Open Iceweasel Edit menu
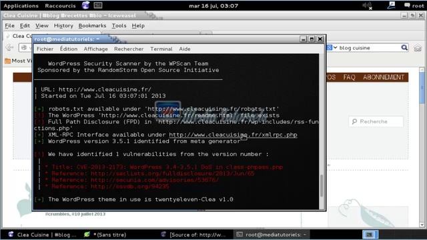The image size is (427, 240). tap(25, 25)
